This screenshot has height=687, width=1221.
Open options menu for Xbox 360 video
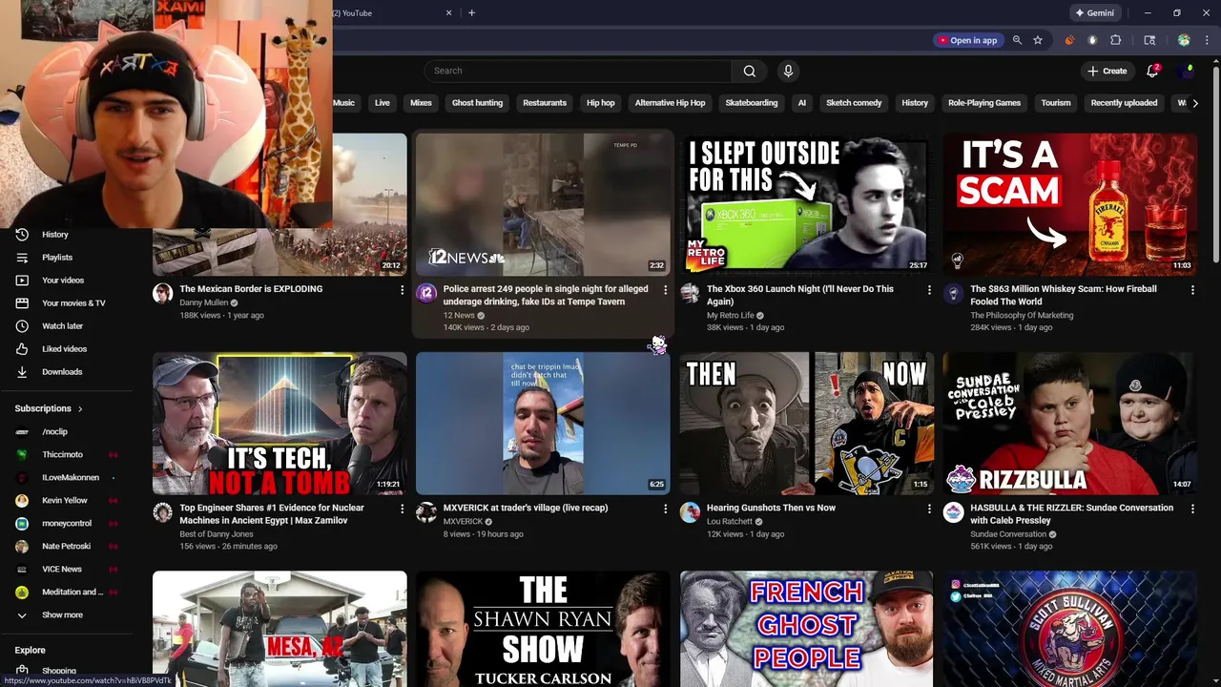pyautogui.click(x=929, y=290)
